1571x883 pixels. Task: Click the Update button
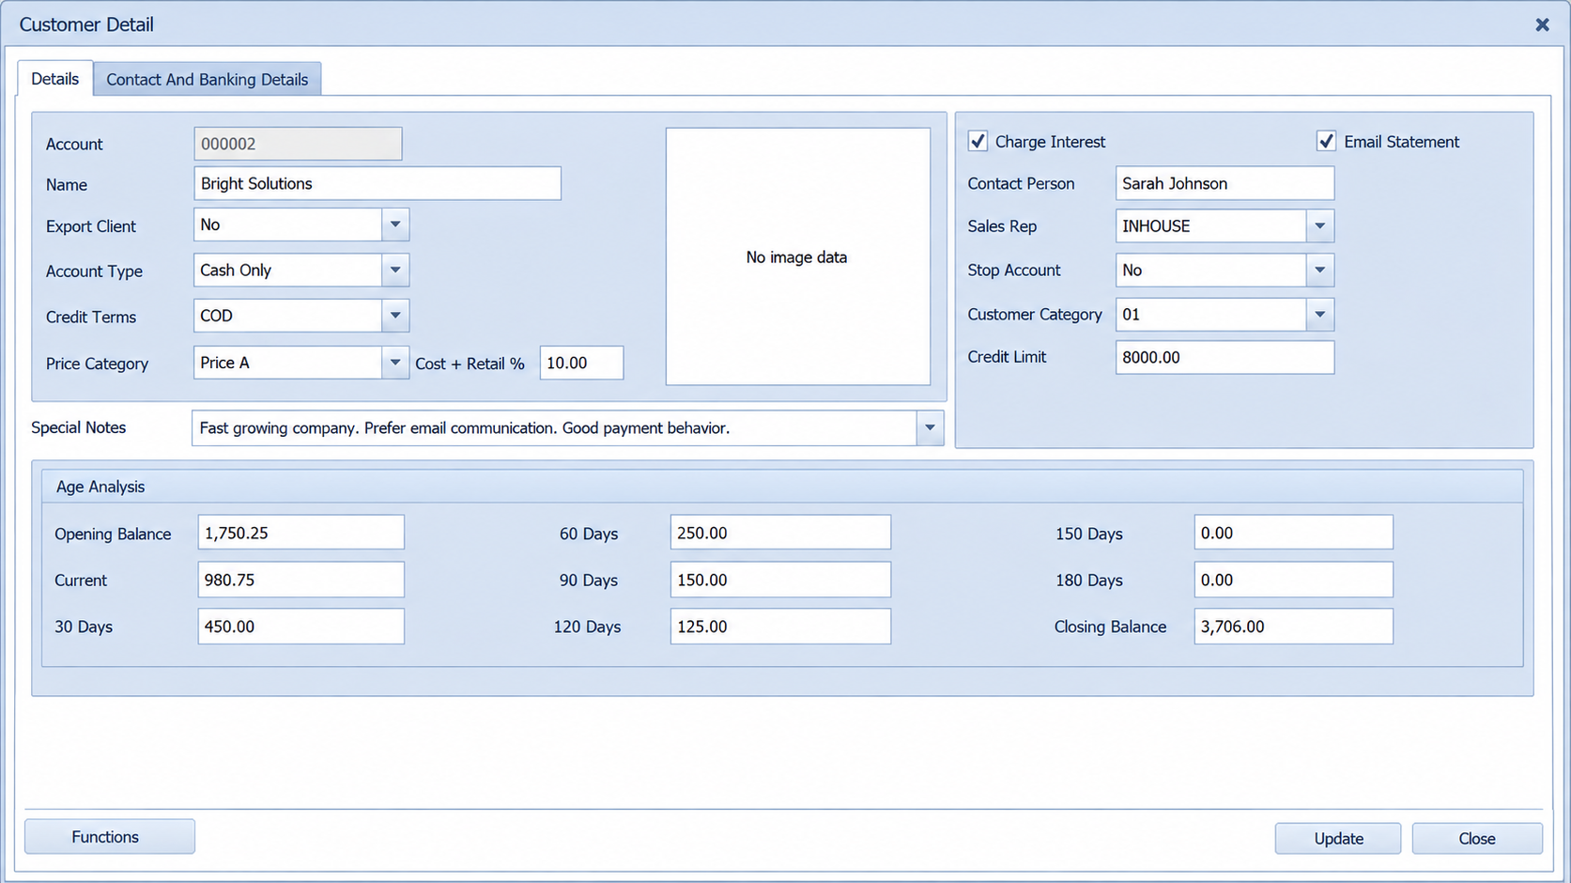point(1338,838)
